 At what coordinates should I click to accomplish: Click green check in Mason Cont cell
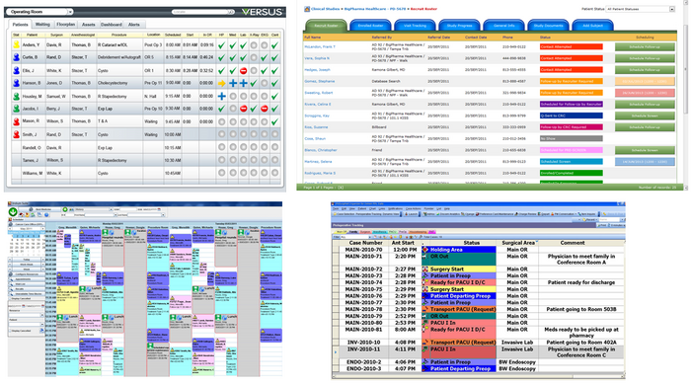point(275,121)
